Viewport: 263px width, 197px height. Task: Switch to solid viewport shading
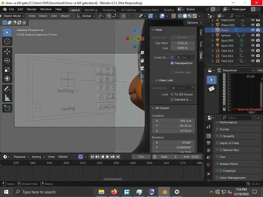pos(185,16)
